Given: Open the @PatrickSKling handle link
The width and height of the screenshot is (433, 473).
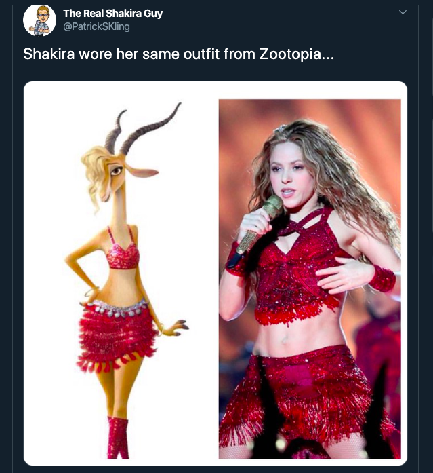Looking at the screenshot, I should [x=96, y=26].
